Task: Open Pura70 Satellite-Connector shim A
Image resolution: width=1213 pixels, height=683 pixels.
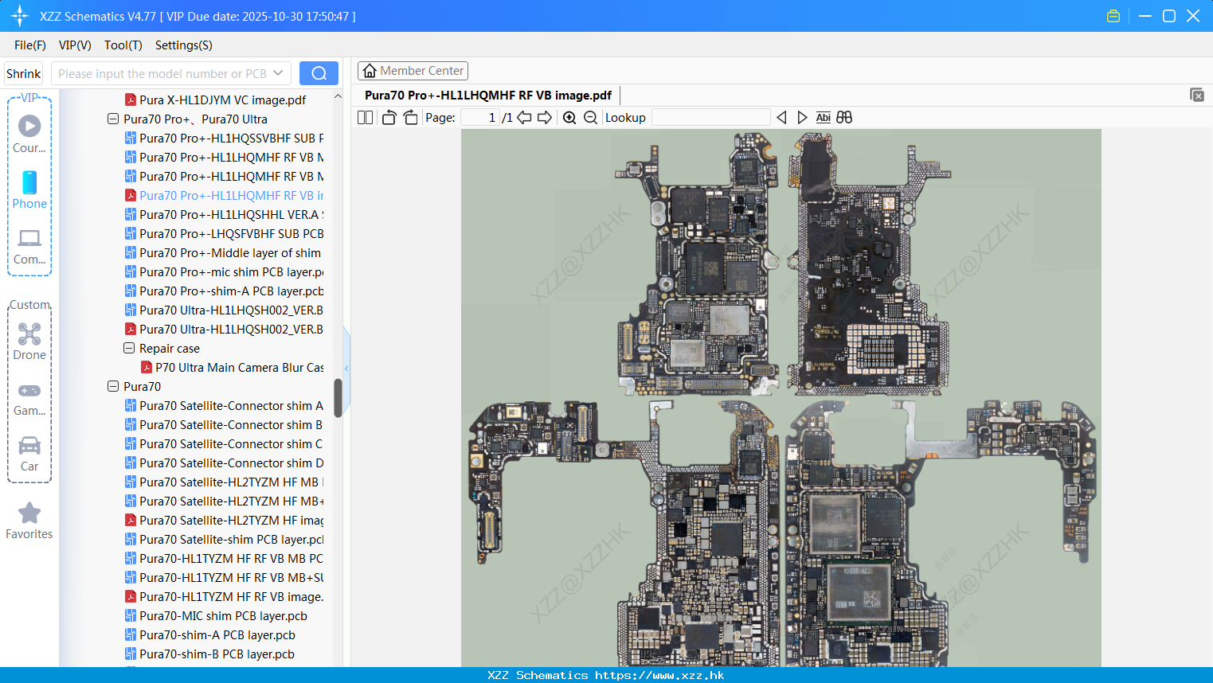Action: (224, 406)
